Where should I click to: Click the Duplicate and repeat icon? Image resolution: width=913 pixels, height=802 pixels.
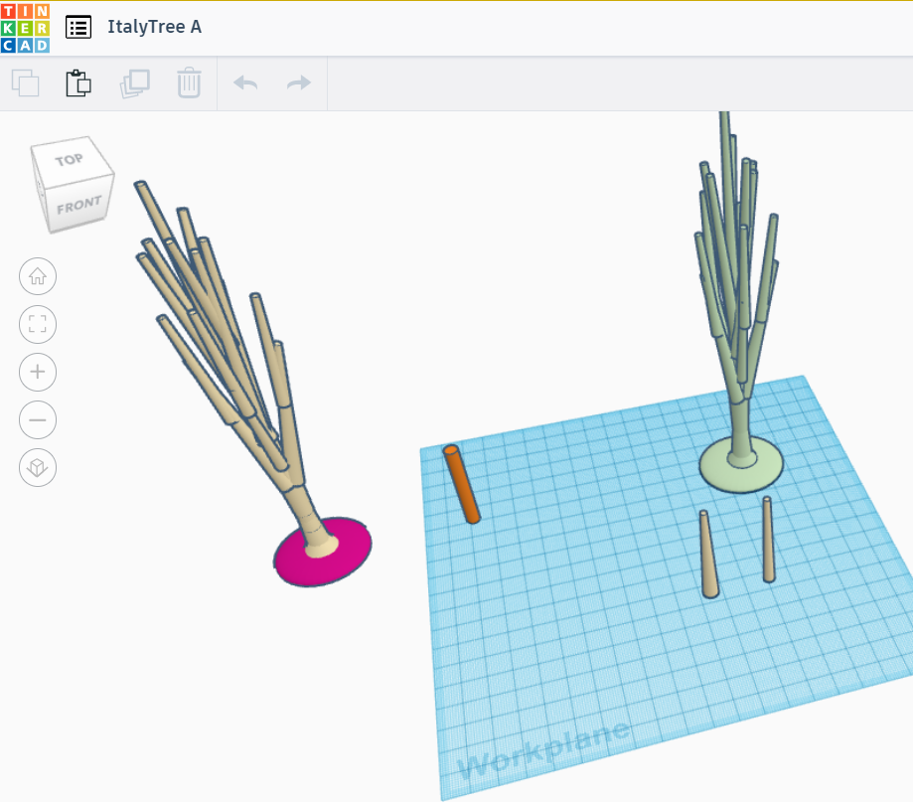134,83
